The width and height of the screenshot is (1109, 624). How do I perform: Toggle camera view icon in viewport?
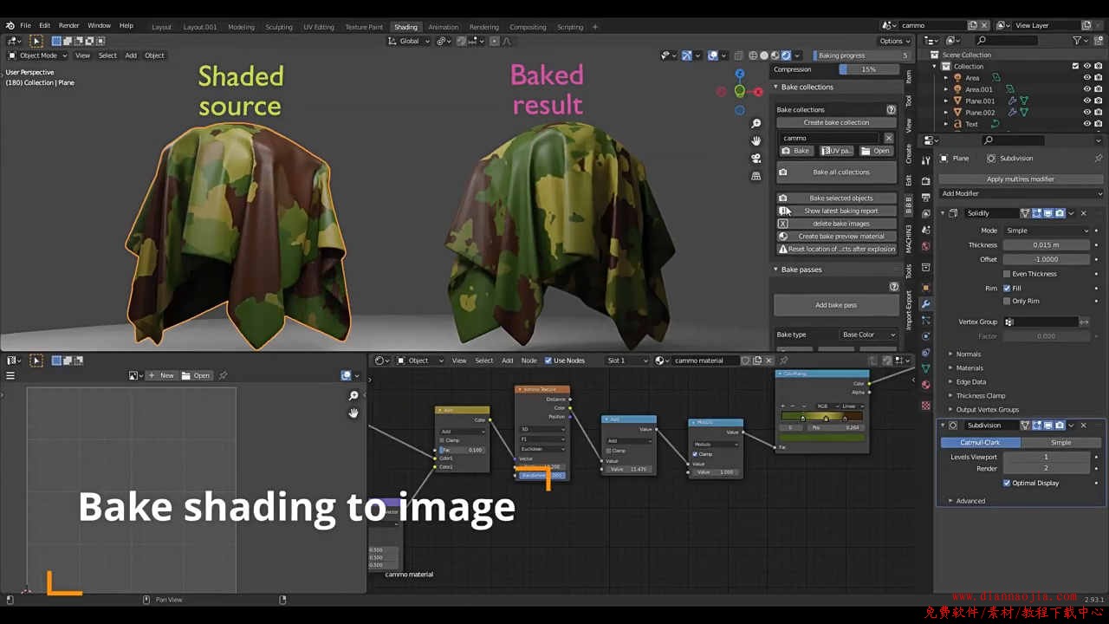[756, 158]
